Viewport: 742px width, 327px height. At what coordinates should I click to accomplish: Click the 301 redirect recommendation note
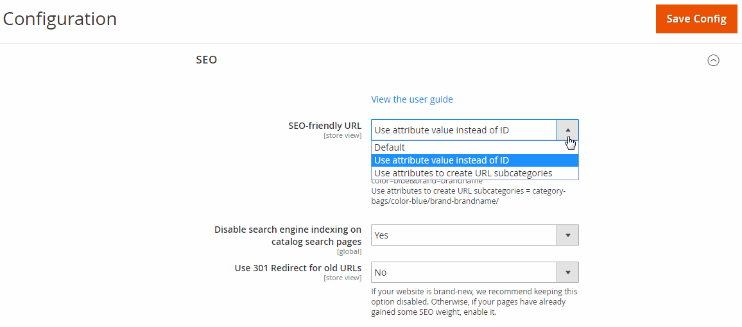point(474,302)
